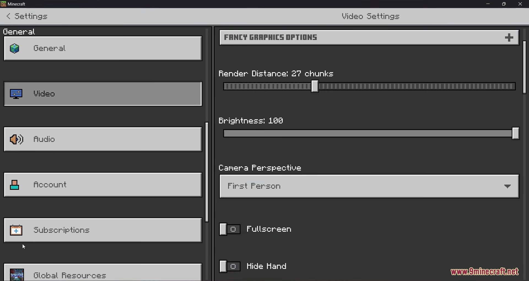
Task: Click the General cube icon
Action: (15, 49)
